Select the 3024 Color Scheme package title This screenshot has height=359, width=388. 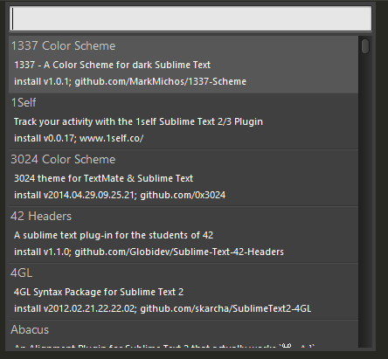coord(63,160)
